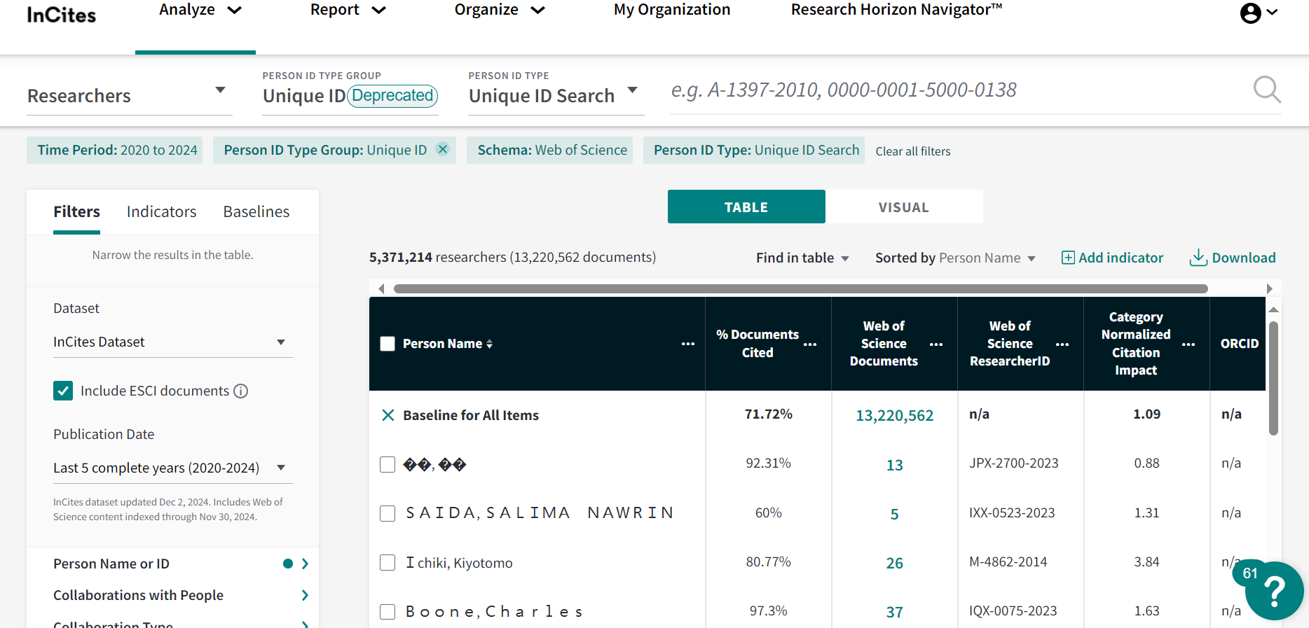The width and height of the screenshot is (1309, 628).
Task: Open Research Horizon Navigator
Action: tap(896, 10)
